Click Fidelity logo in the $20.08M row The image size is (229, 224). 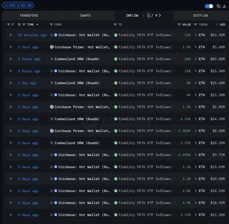click(x=116, y=179)
